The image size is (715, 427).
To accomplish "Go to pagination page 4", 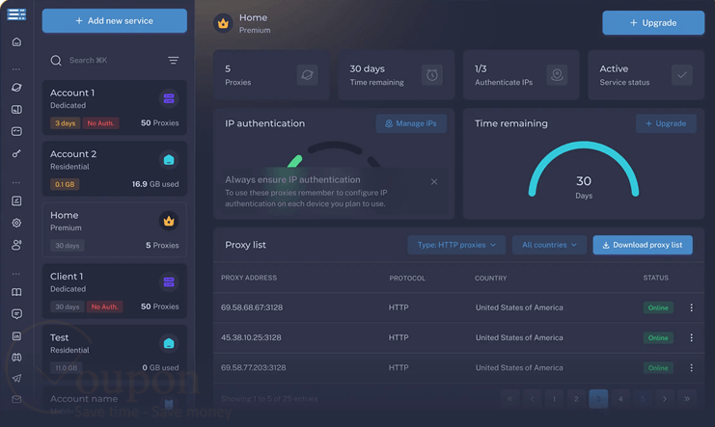I will 620,399.
